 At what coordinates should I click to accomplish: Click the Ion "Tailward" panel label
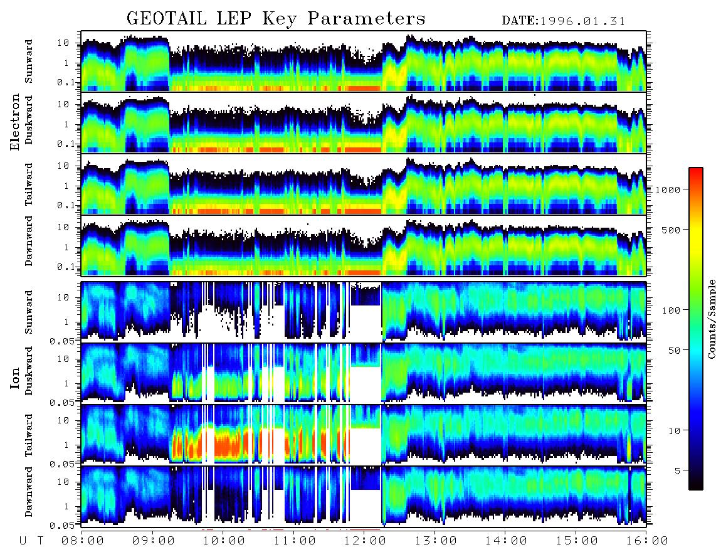pyautogui.click(x=29, y=435)
